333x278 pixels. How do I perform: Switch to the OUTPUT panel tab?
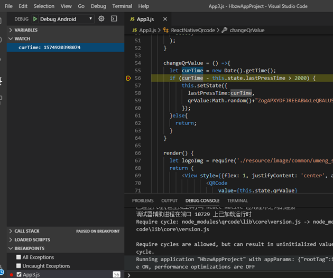coord(170,200)
